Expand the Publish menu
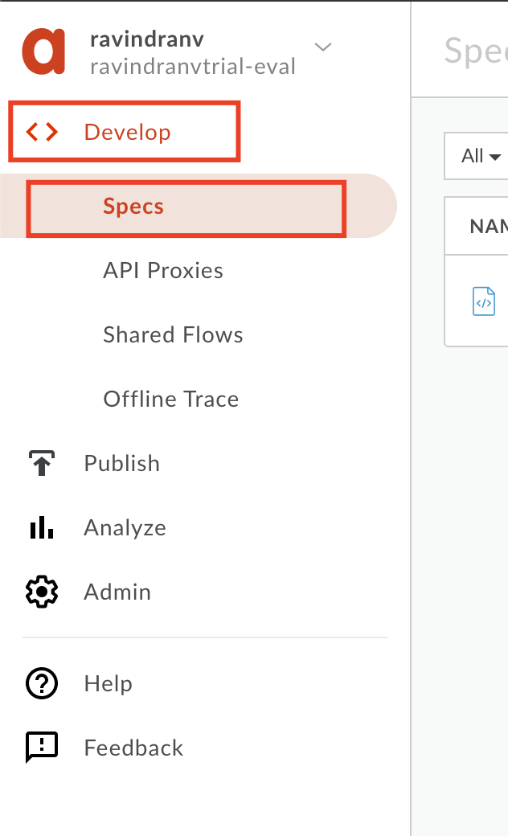Screen dimensions: 508x836 (122, 463)
